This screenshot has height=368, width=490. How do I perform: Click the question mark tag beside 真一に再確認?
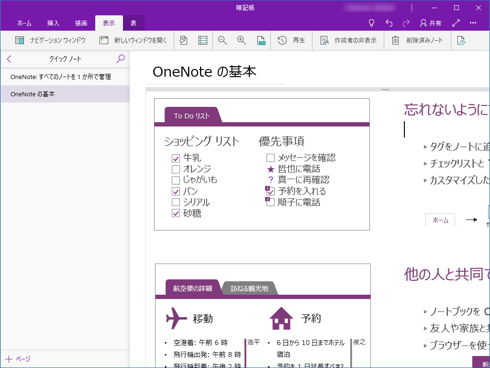(271, 180)
